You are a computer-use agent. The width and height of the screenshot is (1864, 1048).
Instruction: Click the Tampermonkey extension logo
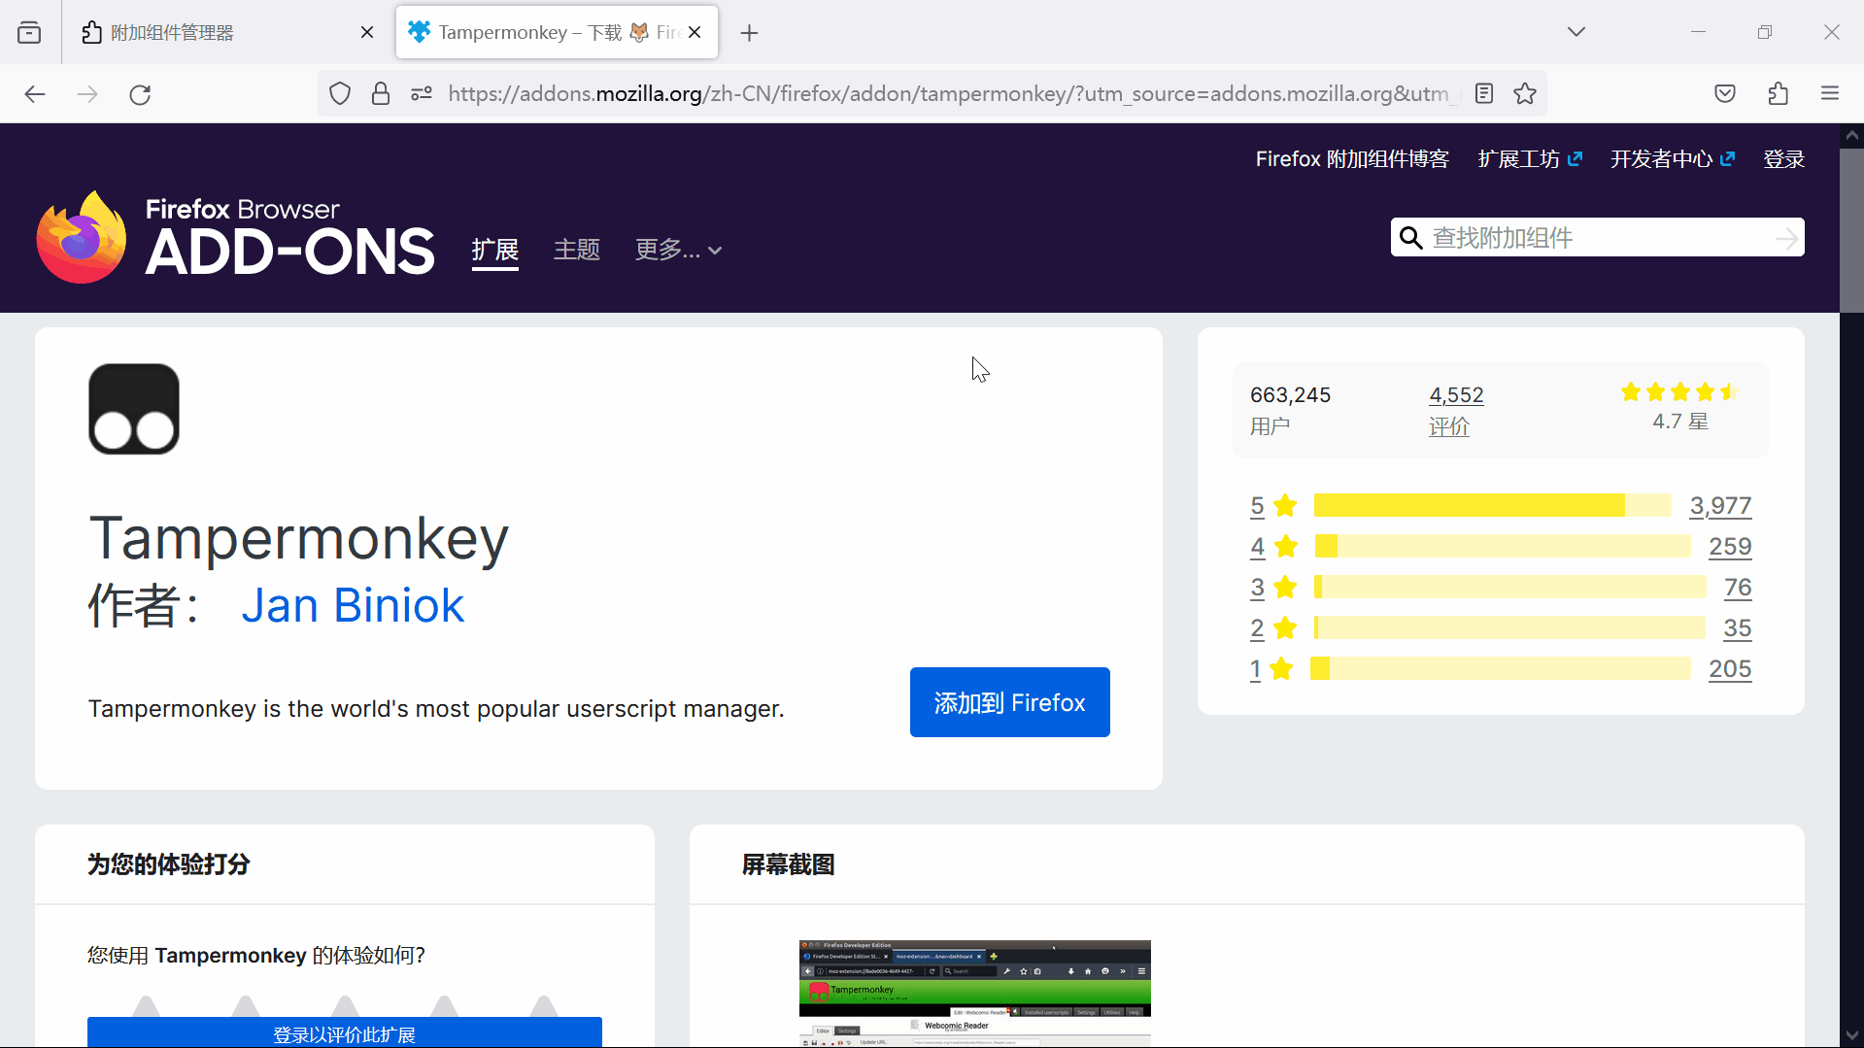coord(133,408)
